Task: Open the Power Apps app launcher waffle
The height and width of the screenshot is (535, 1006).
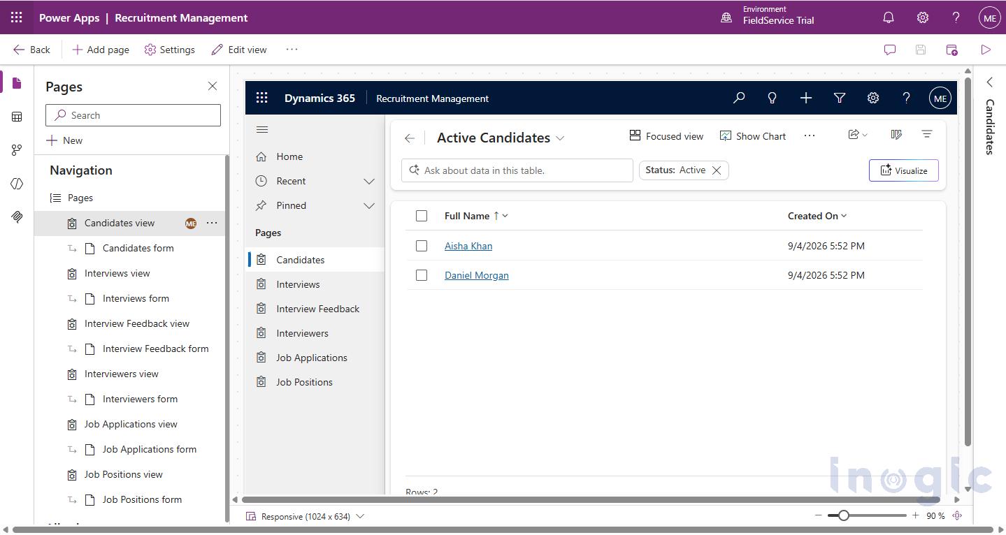Action: [17, 17]
